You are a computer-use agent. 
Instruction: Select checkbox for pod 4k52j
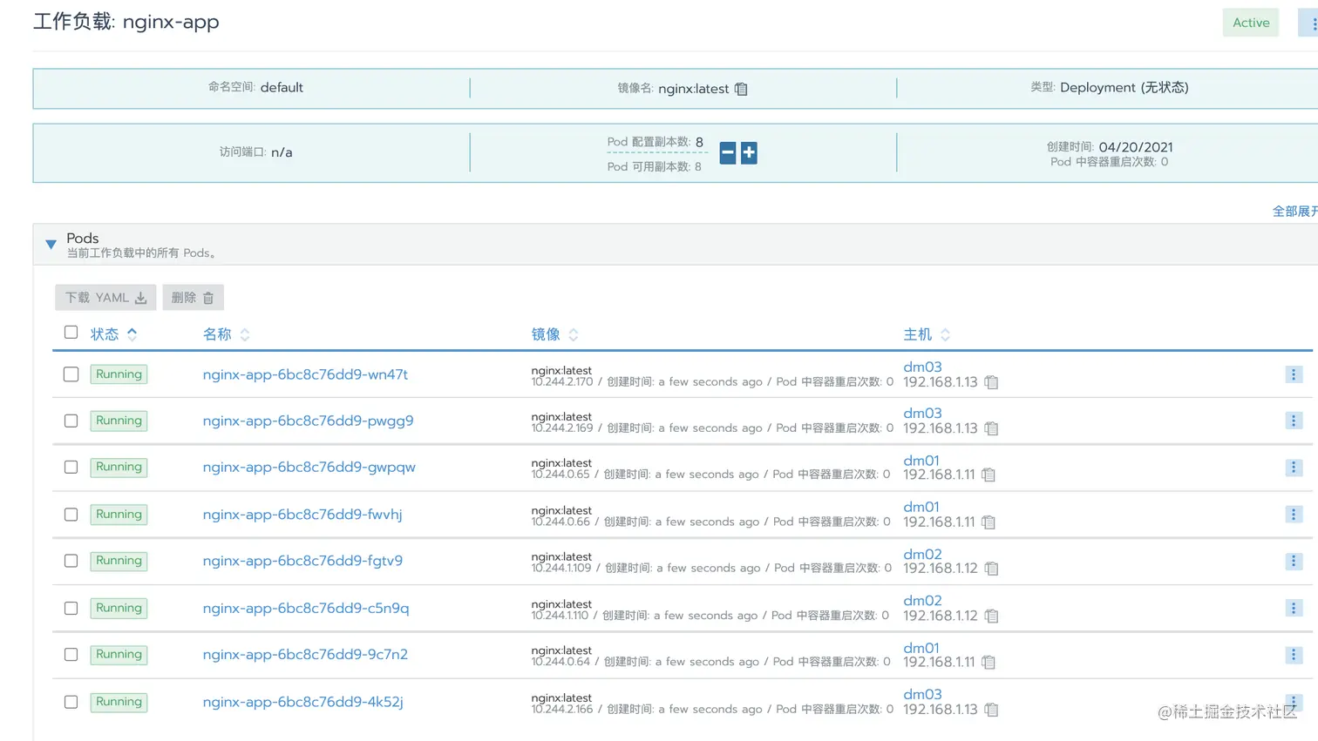(x=71, y=702)
